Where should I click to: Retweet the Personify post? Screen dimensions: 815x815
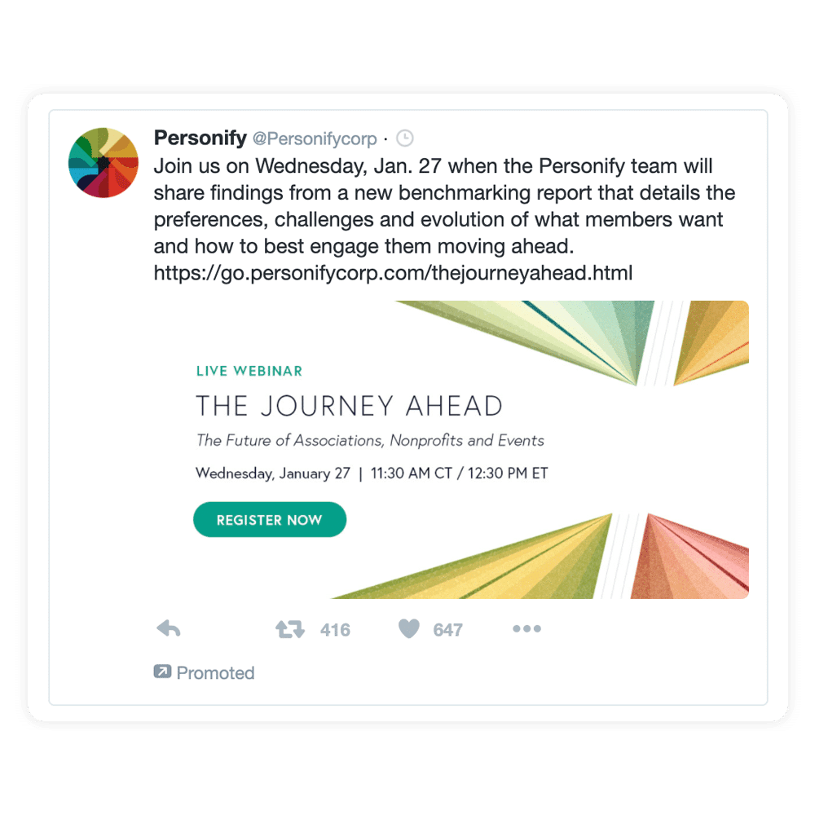pyautogui.click(x=290, y=629)
